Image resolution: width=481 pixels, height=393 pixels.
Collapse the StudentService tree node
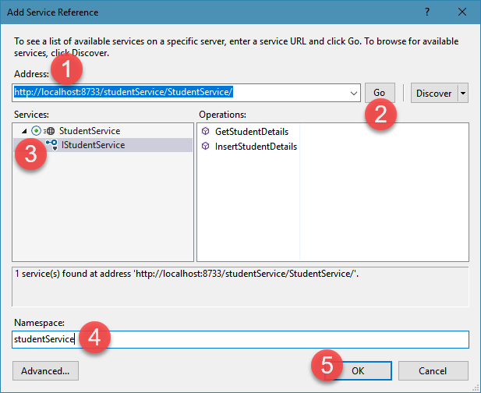point(24,131)
